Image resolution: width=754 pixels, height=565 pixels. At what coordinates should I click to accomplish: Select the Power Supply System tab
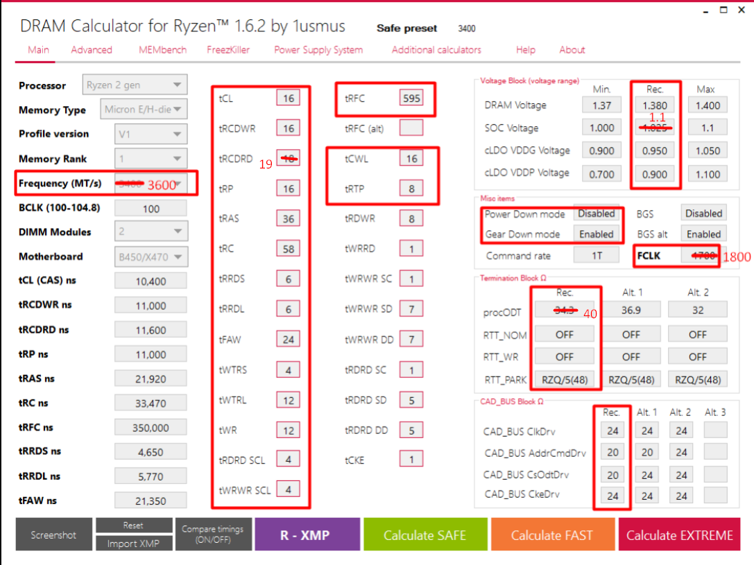318,50
